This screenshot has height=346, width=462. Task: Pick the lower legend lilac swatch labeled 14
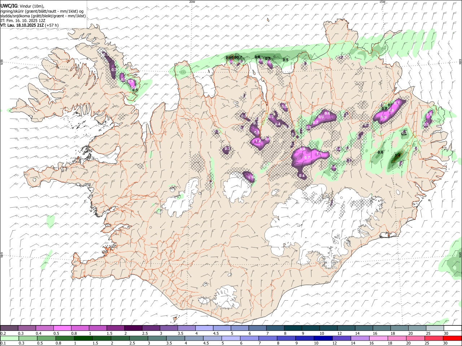click(360, 338)
